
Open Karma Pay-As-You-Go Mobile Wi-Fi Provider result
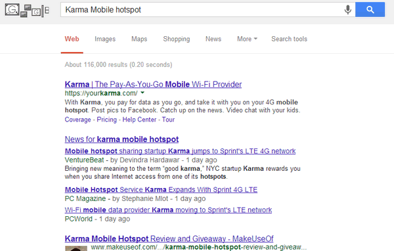coord(153,84)
